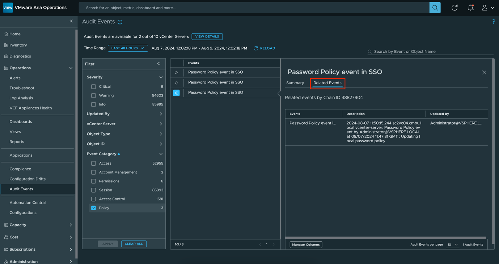Open Alerts in the sidebar
499x264 pixels.
(x=15, y=78)
